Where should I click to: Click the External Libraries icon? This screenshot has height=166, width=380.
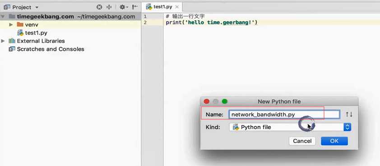click(x=12, y=41)
